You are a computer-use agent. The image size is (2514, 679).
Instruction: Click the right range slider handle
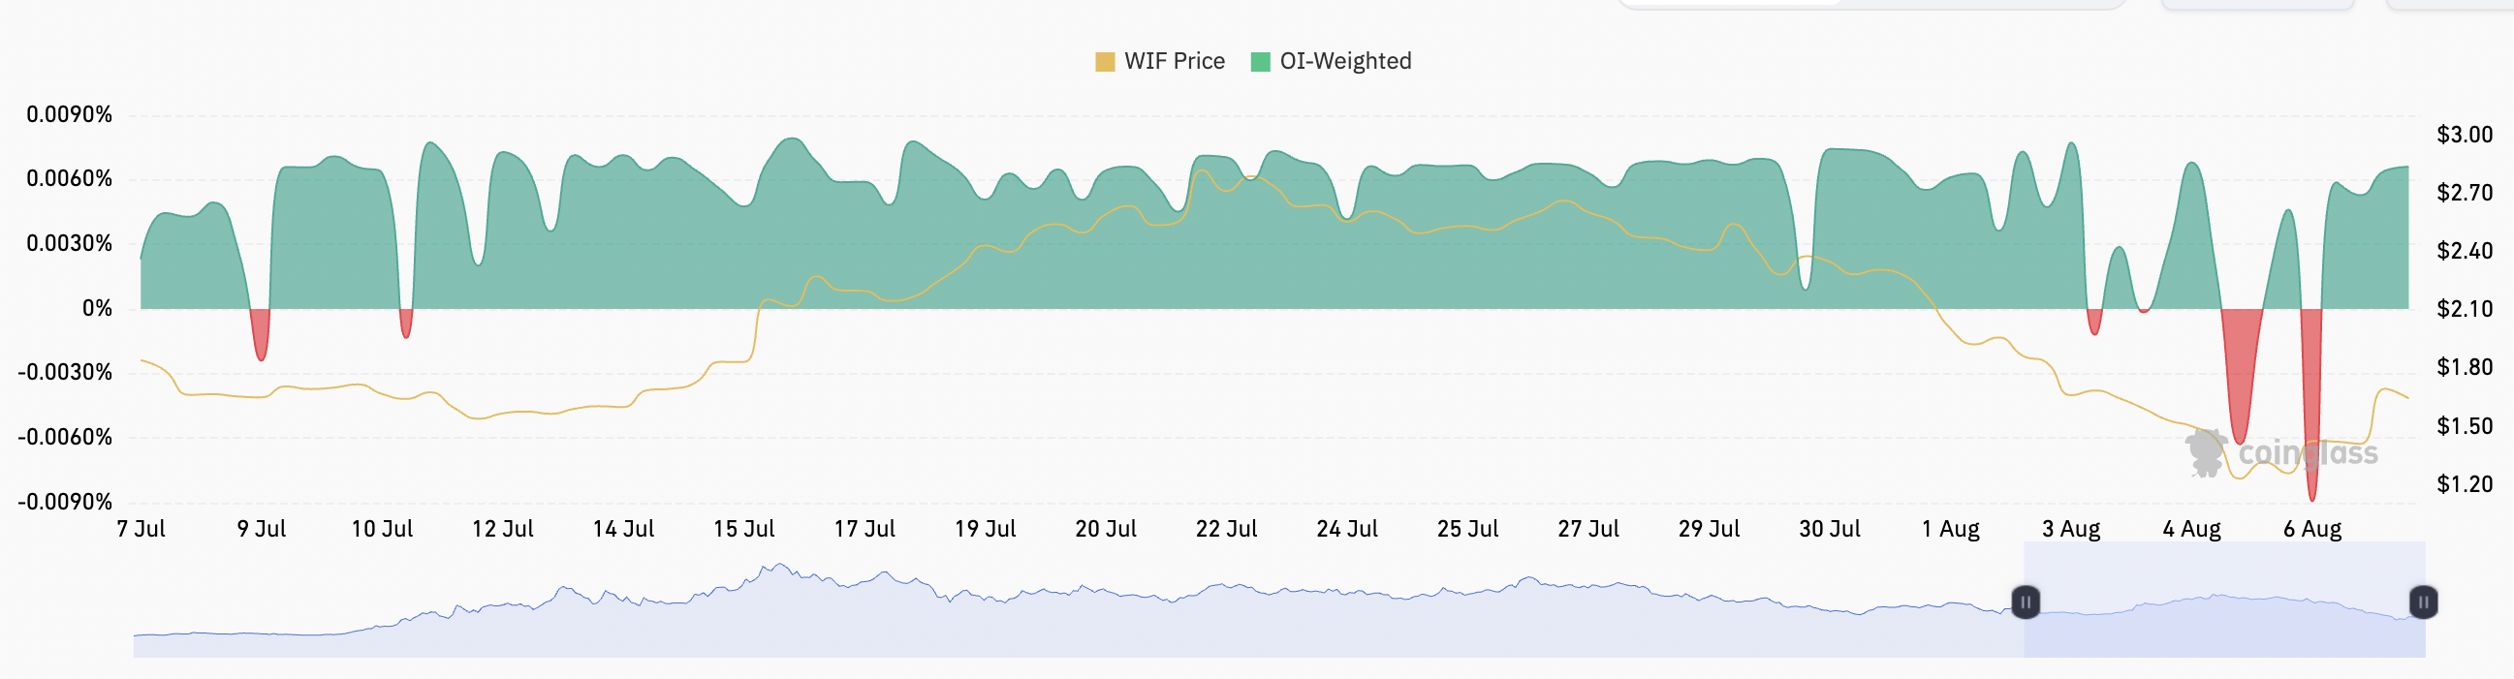coord(2423,602)
